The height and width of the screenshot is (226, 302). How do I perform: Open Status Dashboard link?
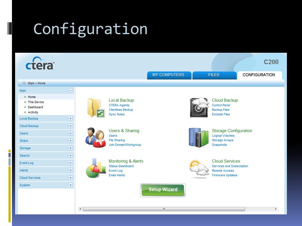click(121, 166)
